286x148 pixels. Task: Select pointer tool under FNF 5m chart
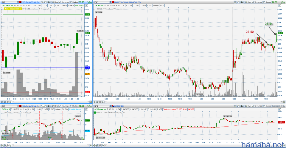click(x=10, y=102)
